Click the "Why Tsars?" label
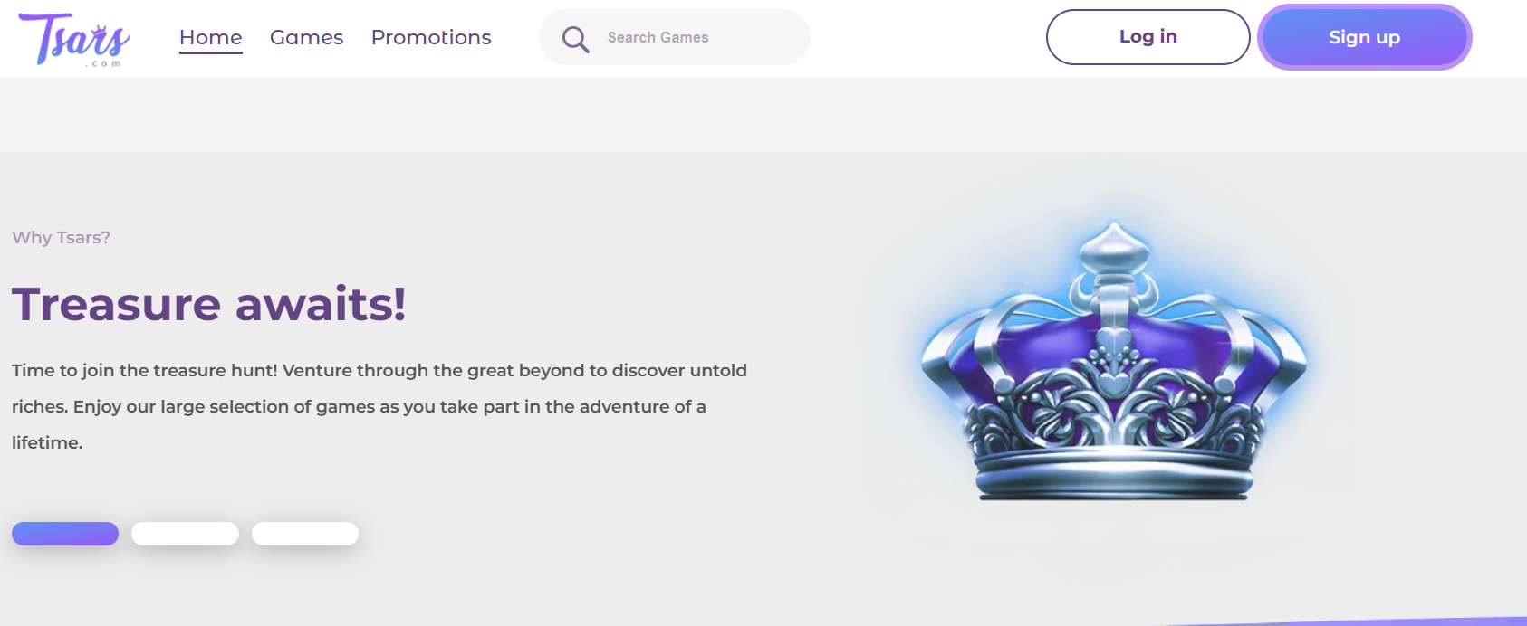1527x626 pixels. coord(61,237)
